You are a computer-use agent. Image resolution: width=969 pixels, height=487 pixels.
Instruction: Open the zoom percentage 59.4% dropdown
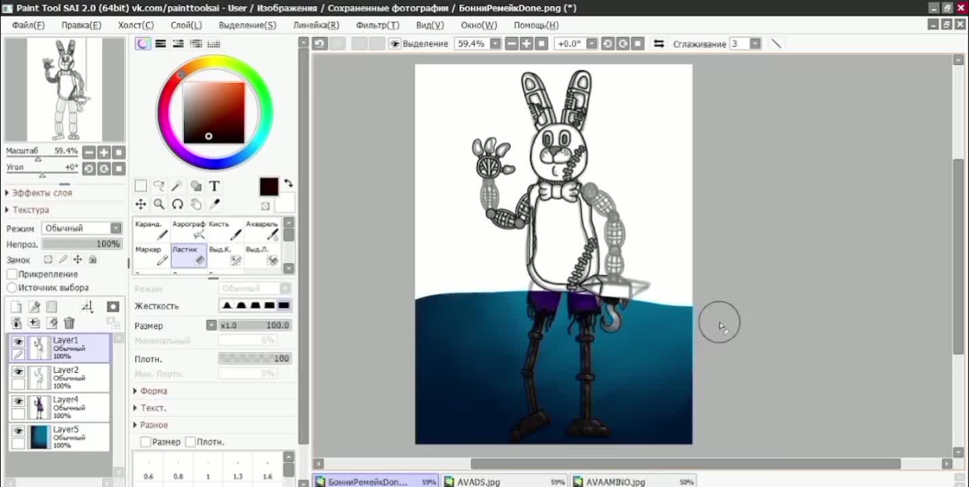(x=495, y=43)
